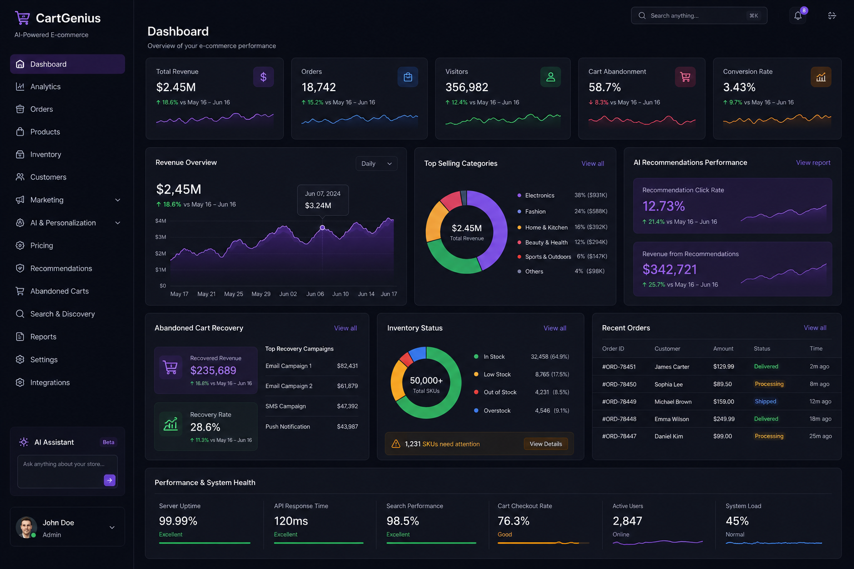Open the Analytics sidebar item
This screenshot has width=854, height=569.
coord(67,87)
